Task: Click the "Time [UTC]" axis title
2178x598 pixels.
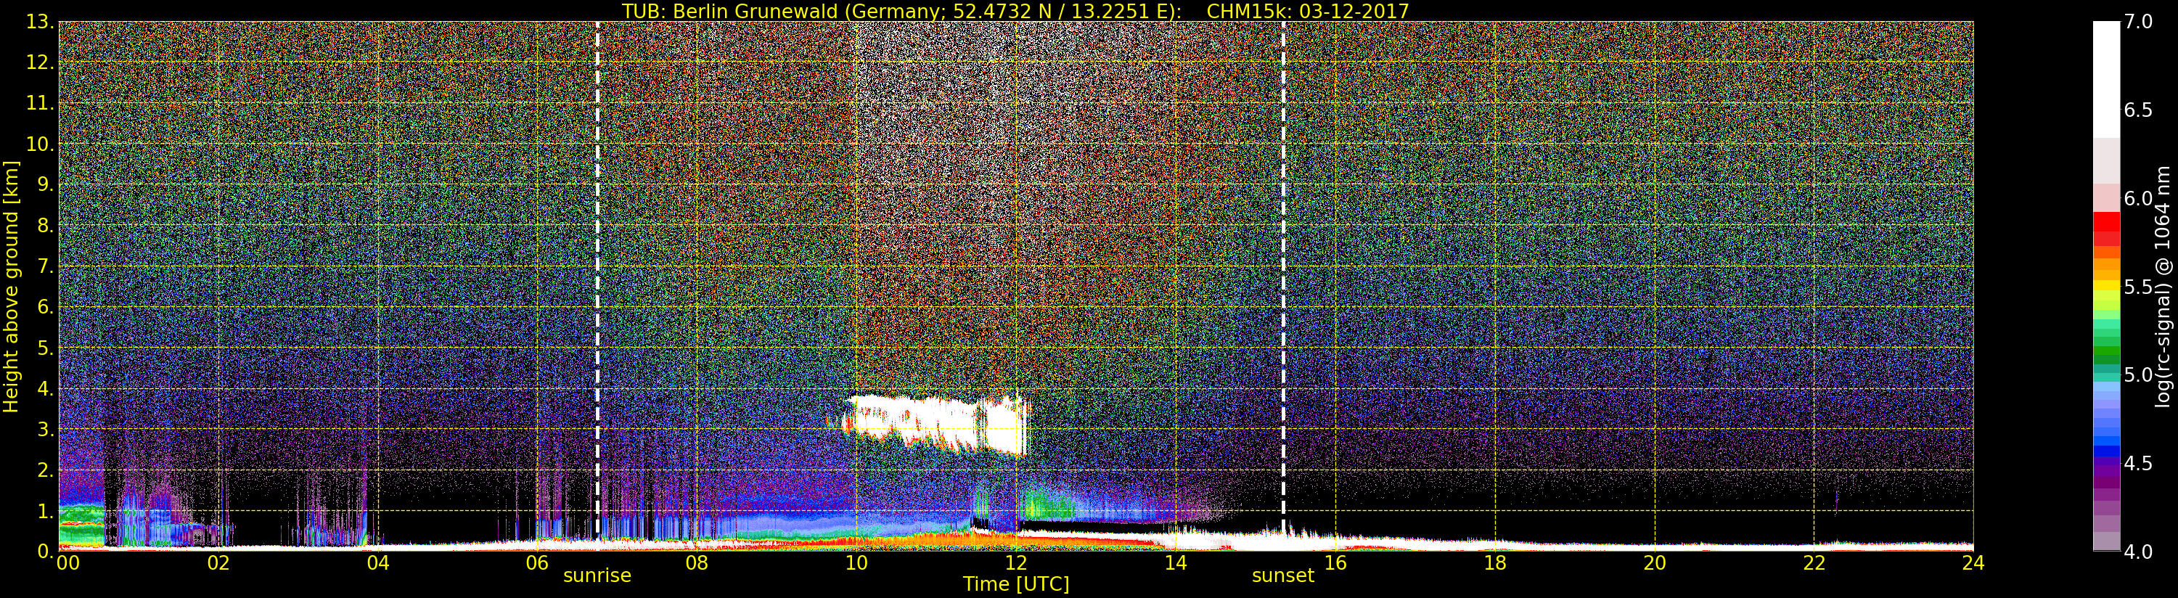Action: pyautogui.click(x=1015, y=584)
